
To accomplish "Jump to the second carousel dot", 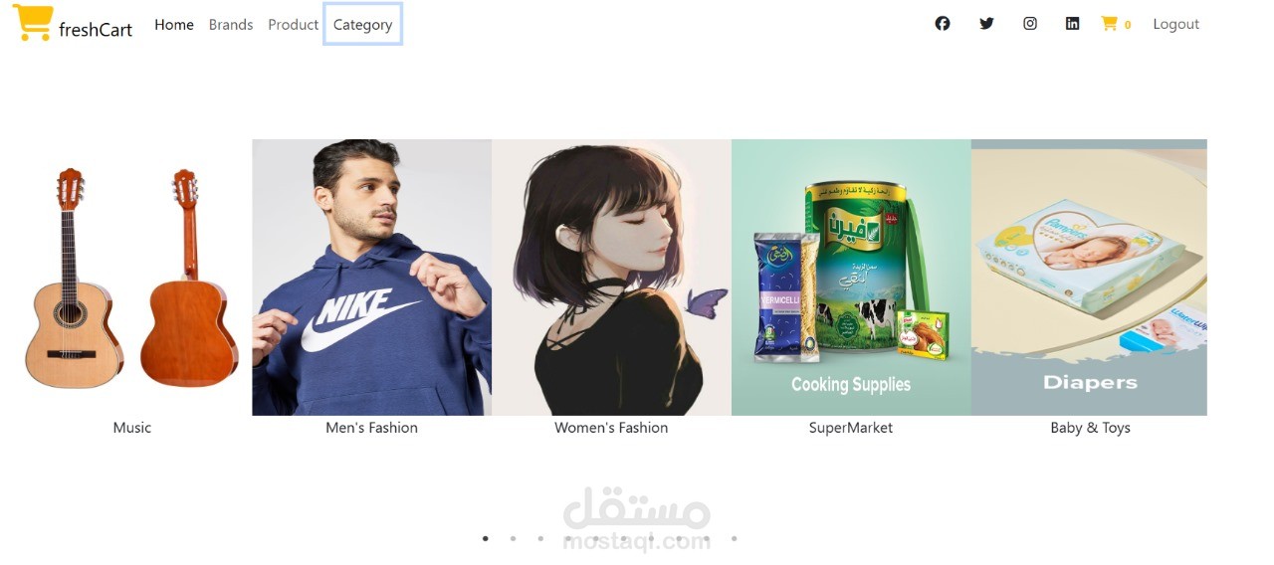I will pyautogui.click(x=513, y=539).
